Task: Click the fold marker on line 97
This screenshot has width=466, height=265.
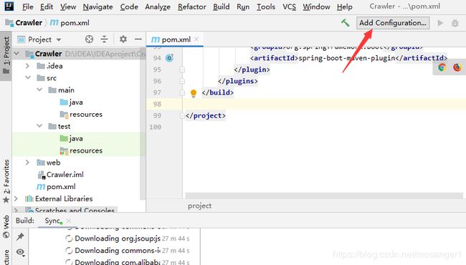Action: [182, 92]
